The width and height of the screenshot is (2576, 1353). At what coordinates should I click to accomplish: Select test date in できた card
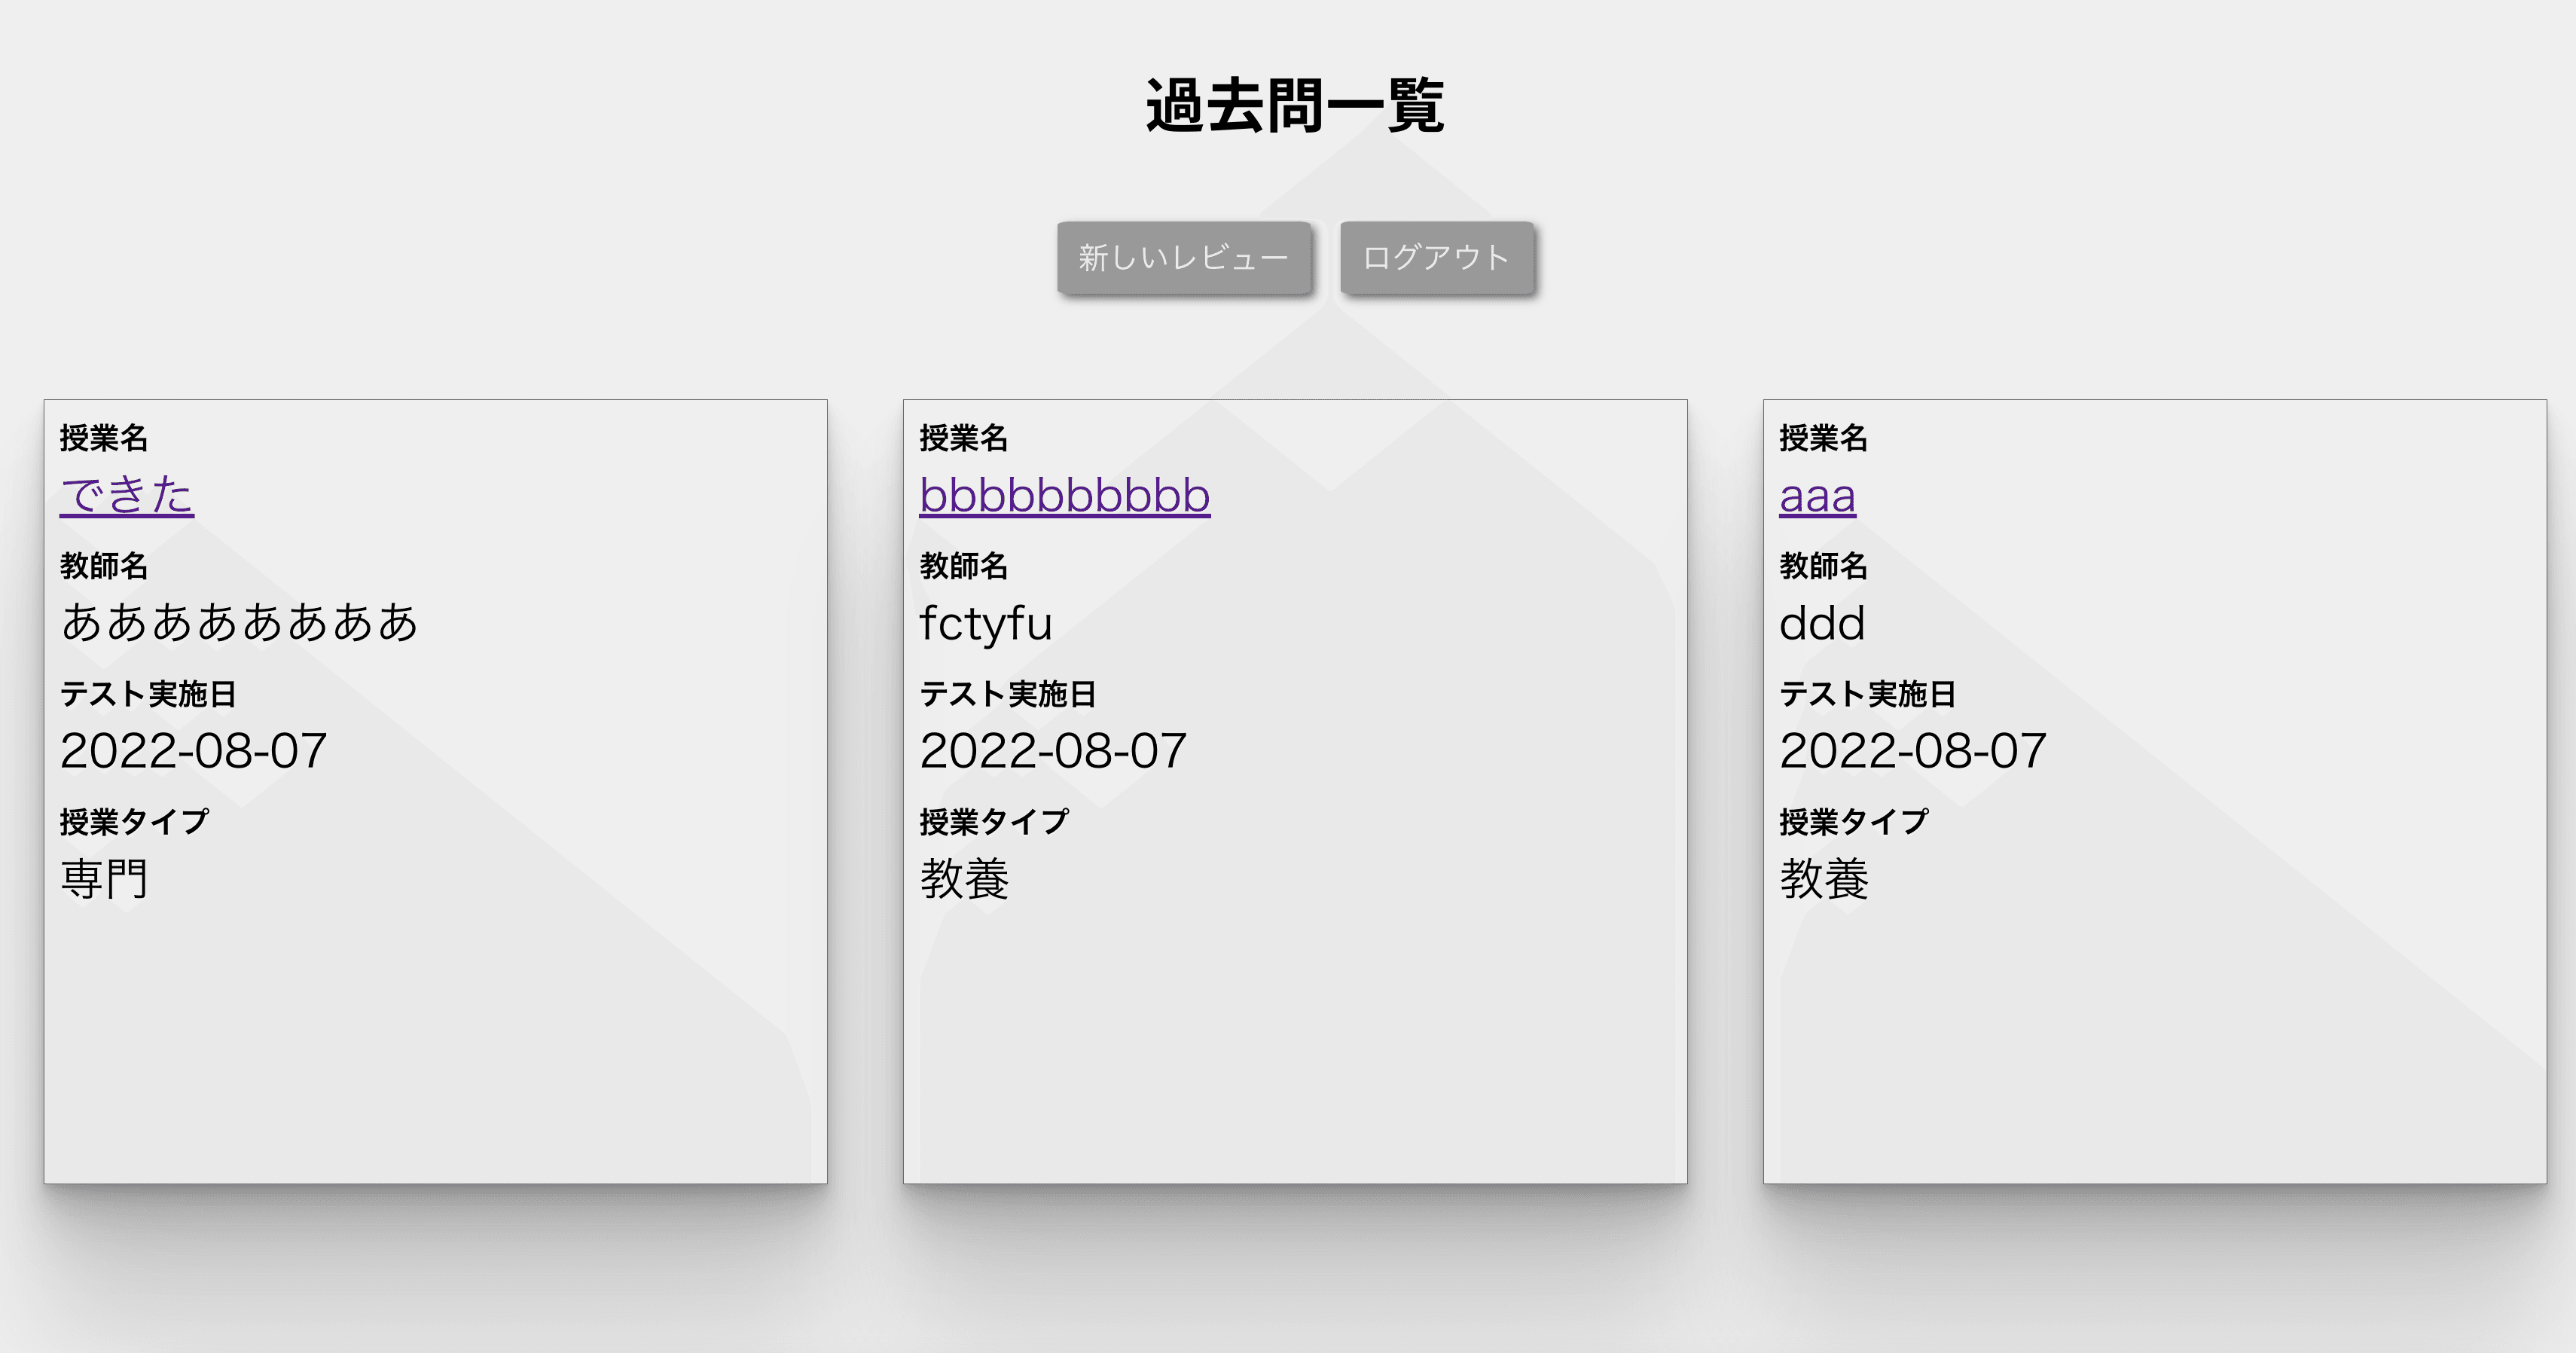[194, 751]
